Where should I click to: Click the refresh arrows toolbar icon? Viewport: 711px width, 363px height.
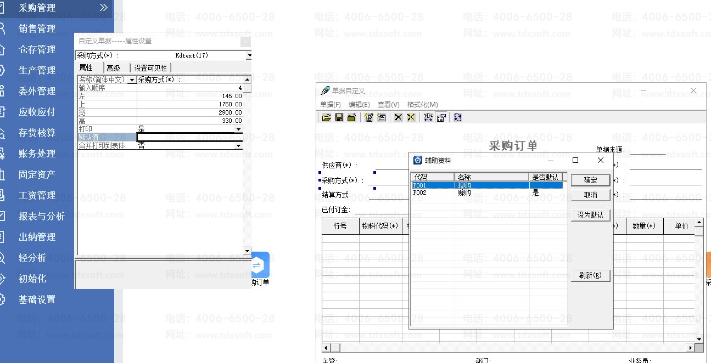(458, 117)
